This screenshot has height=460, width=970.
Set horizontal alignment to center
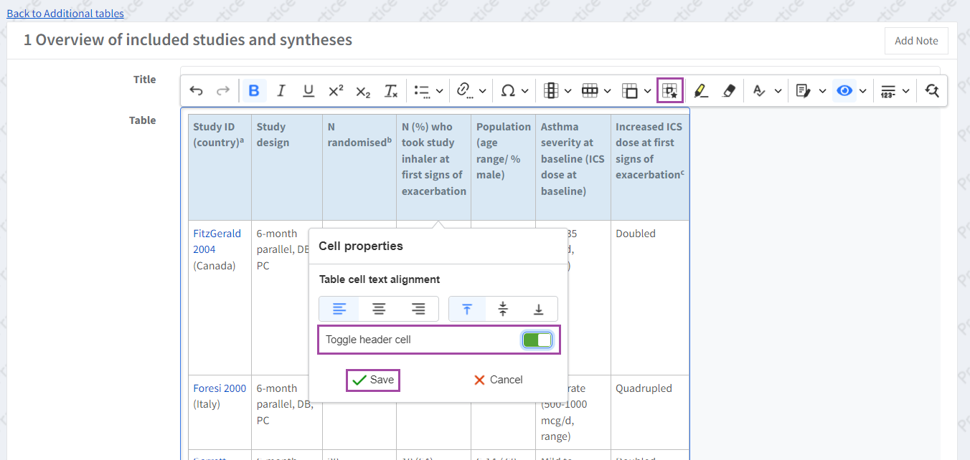pos(379,309)
